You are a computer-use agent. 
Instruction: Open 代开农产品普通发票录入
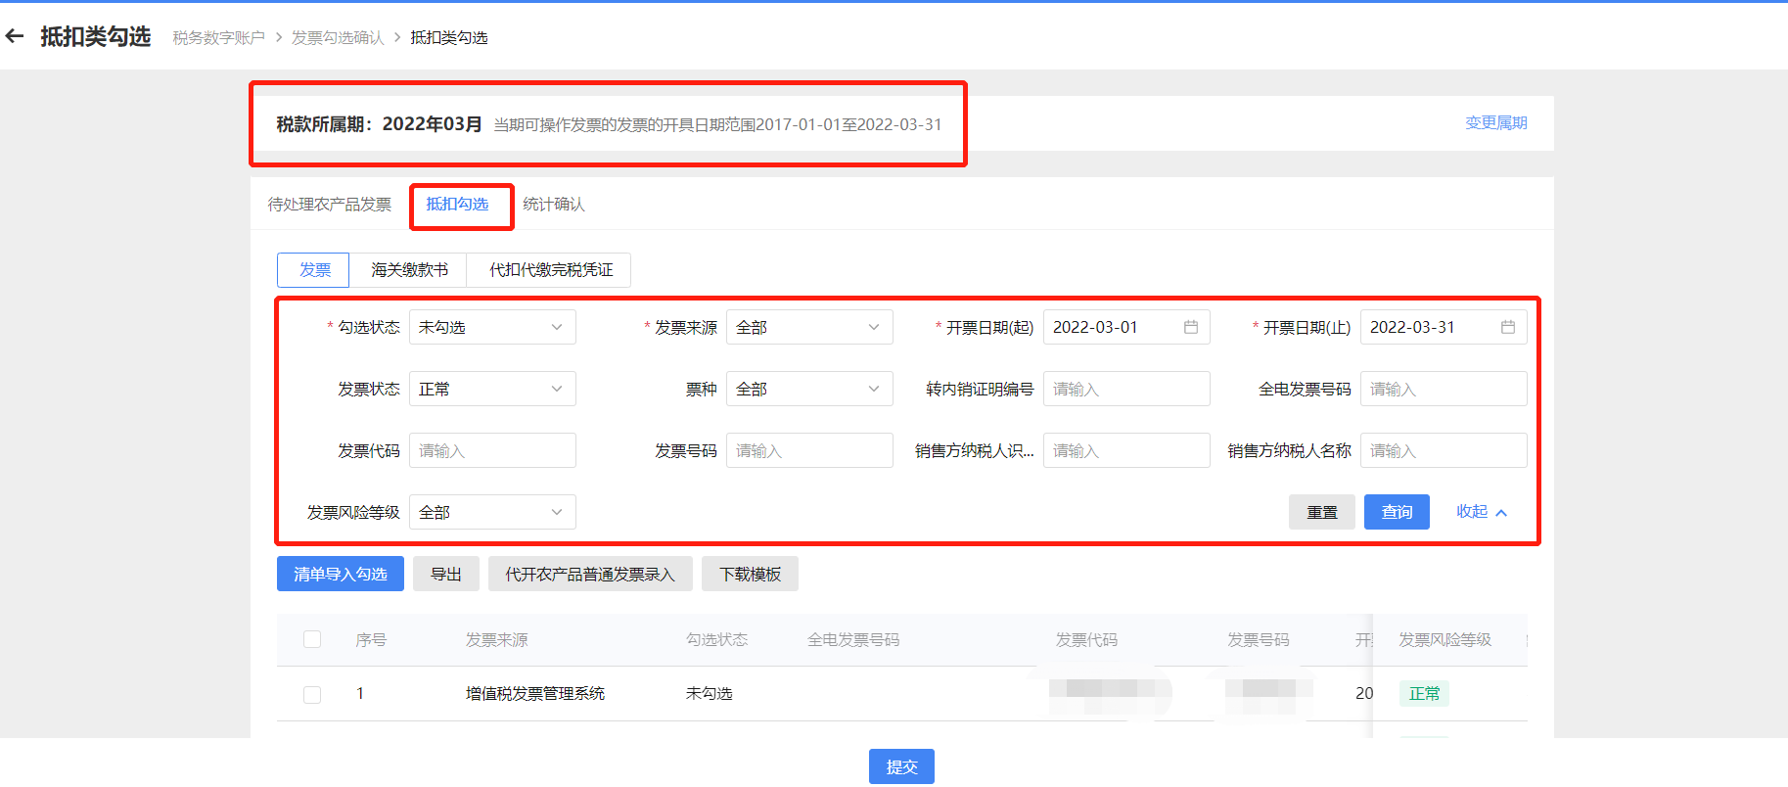click(x=590, y=574)
